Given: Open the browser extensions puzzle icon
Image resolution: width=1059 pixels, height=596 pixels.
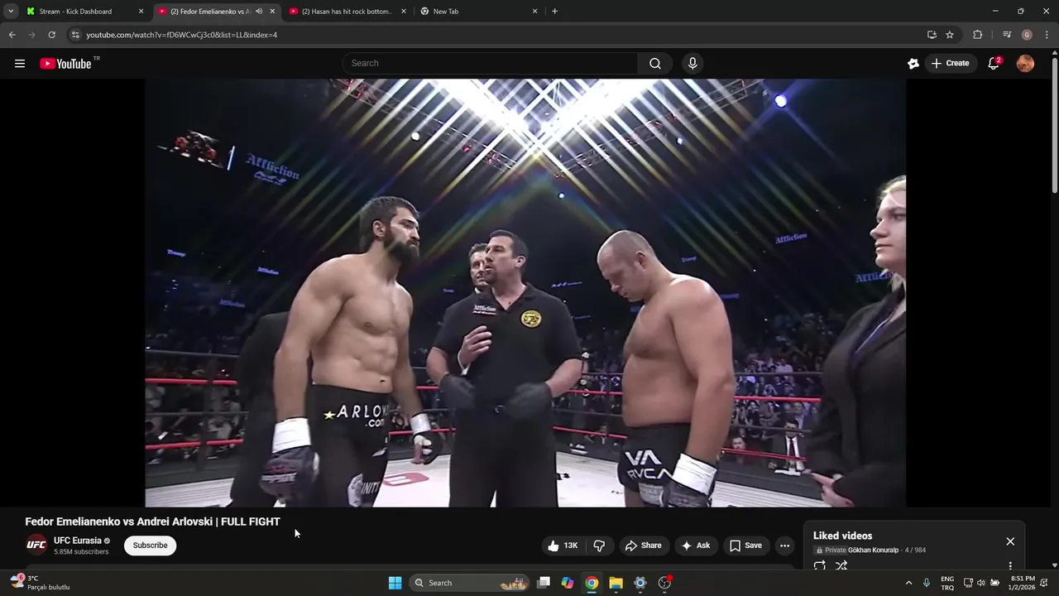Looking at the screenshot, I should (x=978, y=35).
